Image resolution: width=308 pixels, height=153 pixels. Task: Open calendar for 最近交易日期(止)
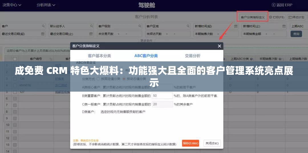91,34
